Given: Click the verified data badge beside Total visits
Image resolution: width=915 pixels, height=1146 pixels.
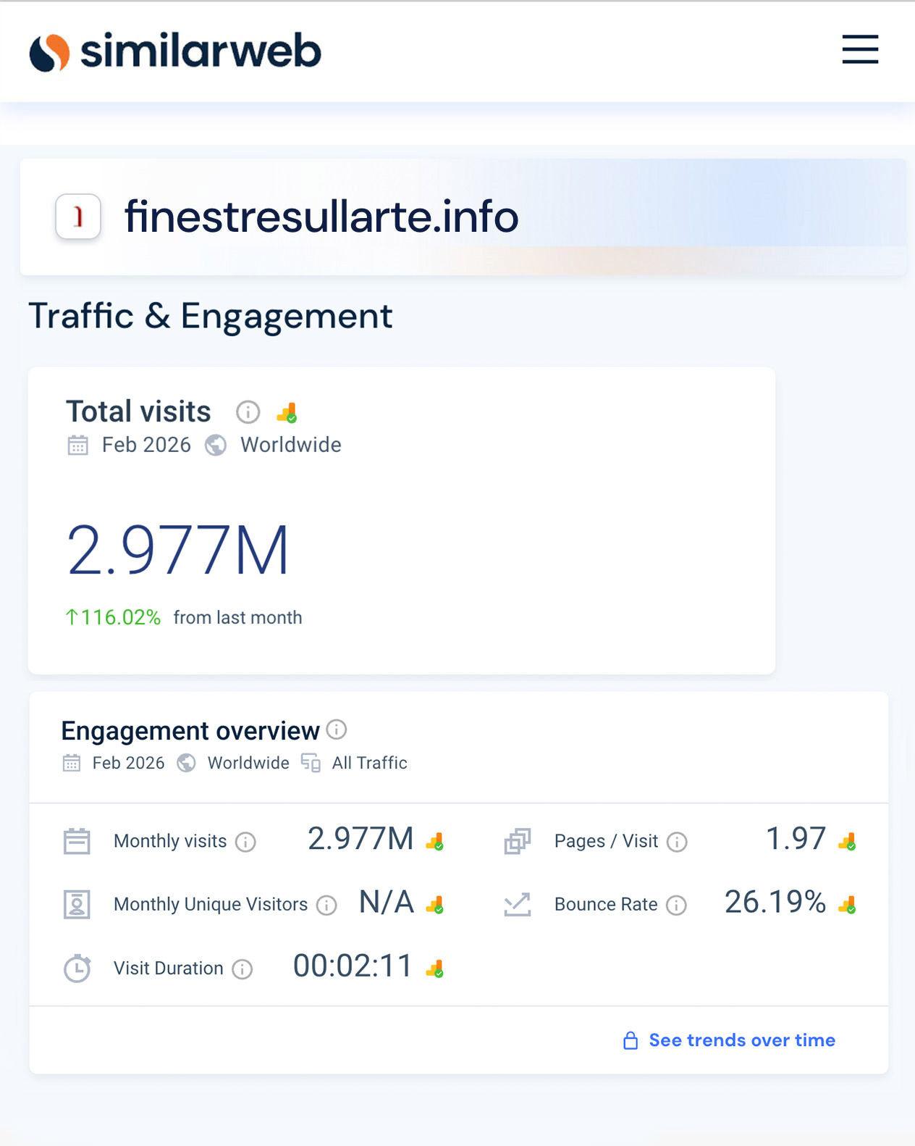Looking at the screenshot, I should 287,413.
